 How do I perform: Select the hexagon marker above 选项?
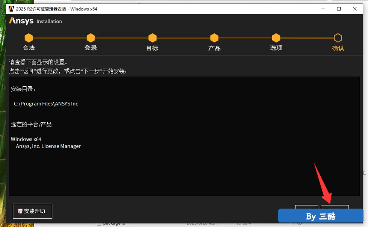point(276,38)
